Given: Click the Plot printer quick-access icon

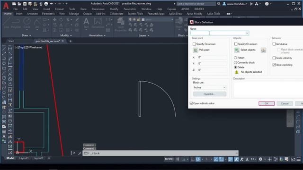Looking at the screenshot, I should click(46, 4).
